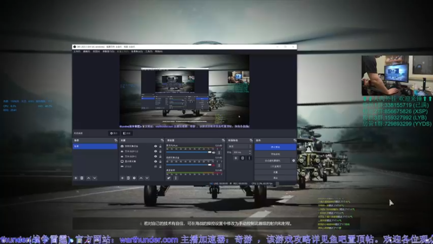Move the selected scene down
This screenshot has width=433, height=244.
pyautogui.click(x=94, y=178)
